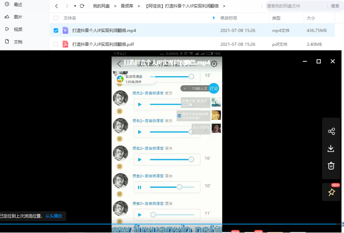Click the 赏 reward badge by the 16' message
The width and height of the screenshot is (344, 233).
(x=119, y=166)
